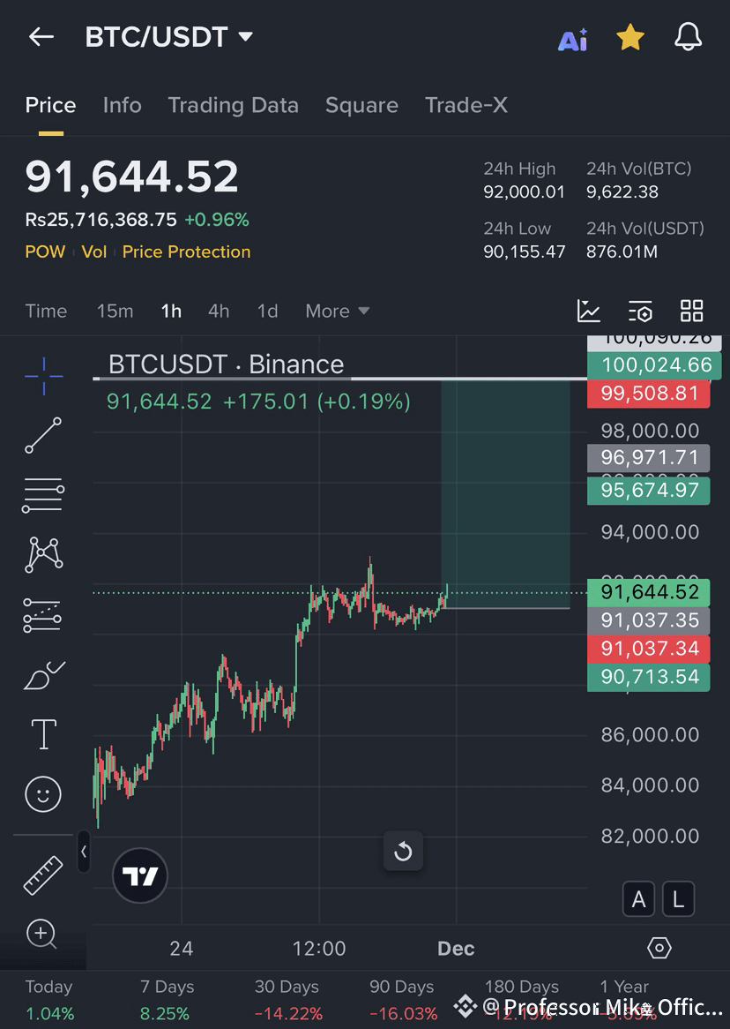Open price alert bell

pos(688,37)
